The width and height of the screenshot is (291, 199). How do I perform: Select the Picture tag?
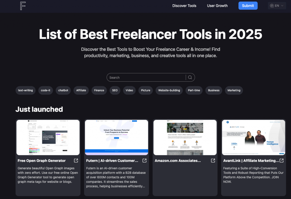tap(145, 90)
